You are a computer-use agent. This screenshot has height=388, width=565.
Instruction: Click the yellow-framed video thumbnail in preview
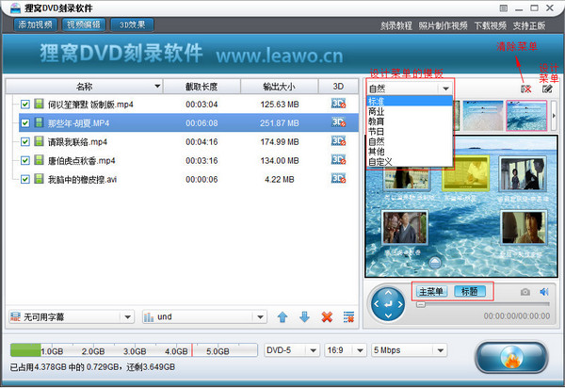(465, 173)
